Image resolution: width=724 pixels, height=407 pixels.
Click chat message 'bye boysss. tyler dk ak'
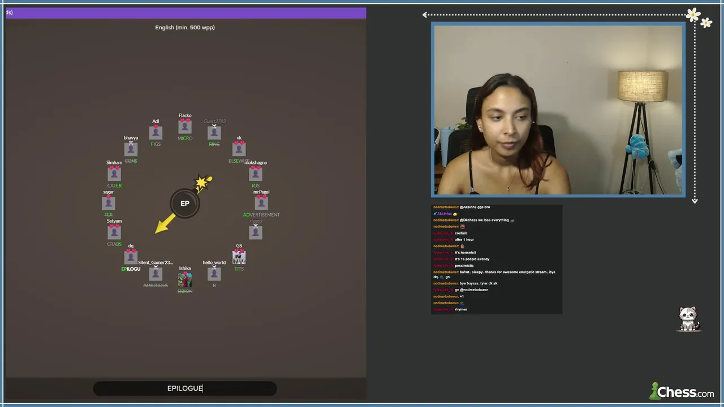(479, 283)
